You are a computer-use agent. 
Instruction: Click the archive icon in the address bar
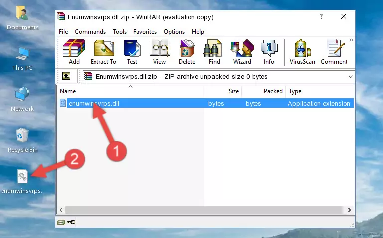click(x=88, y=76)
